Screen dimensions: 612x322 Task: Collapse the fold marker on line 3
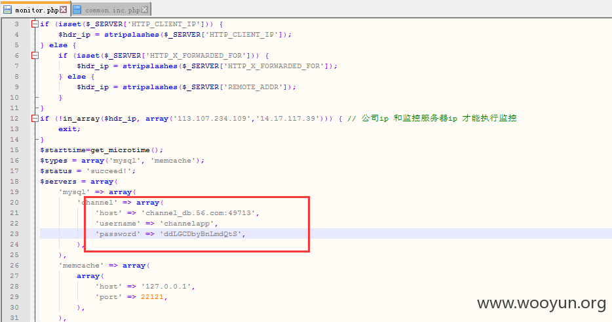35,24
